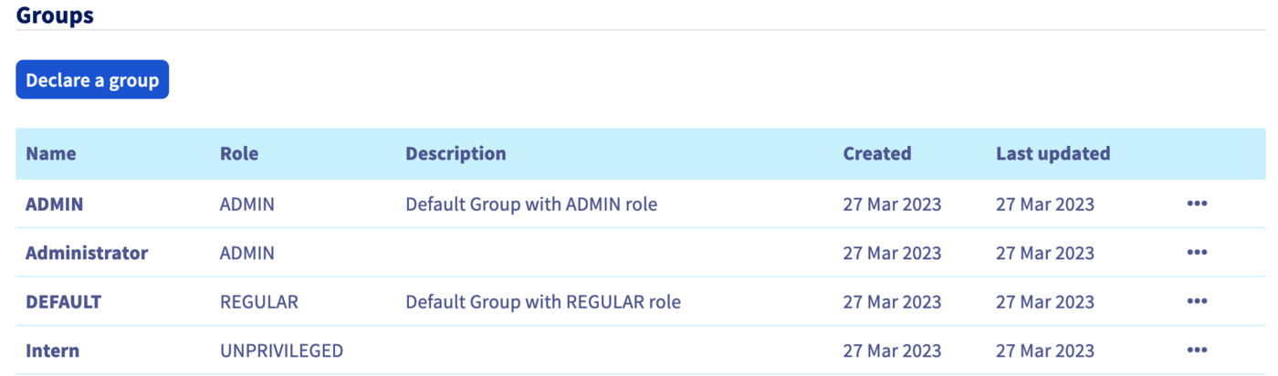Click the Groups section heading
The width and height of the screenshot is (1278, 376).
[x=55, y=15]
